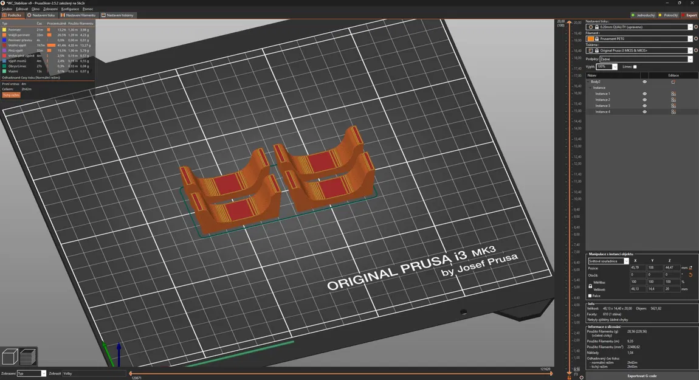Switch to the sliced layers preview icon
Image resolution: width=699 pixels, height=380 pixels.
pyautogui.click(x=27, y=357)
